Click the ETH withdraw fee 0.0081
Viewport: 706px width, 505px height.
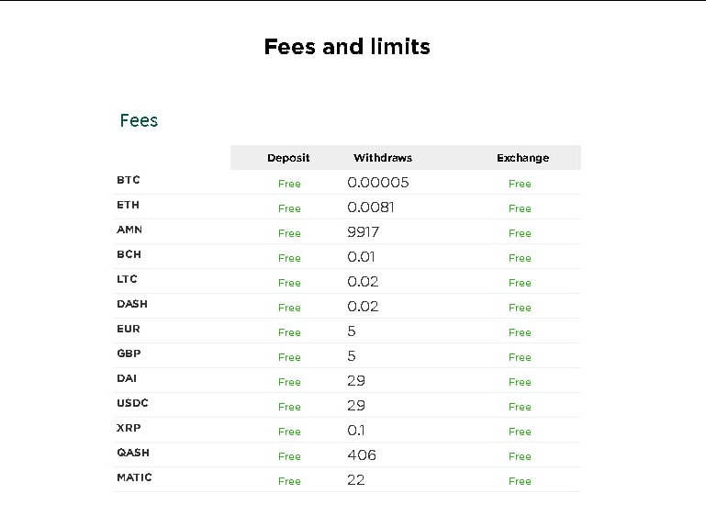point(371,208)
